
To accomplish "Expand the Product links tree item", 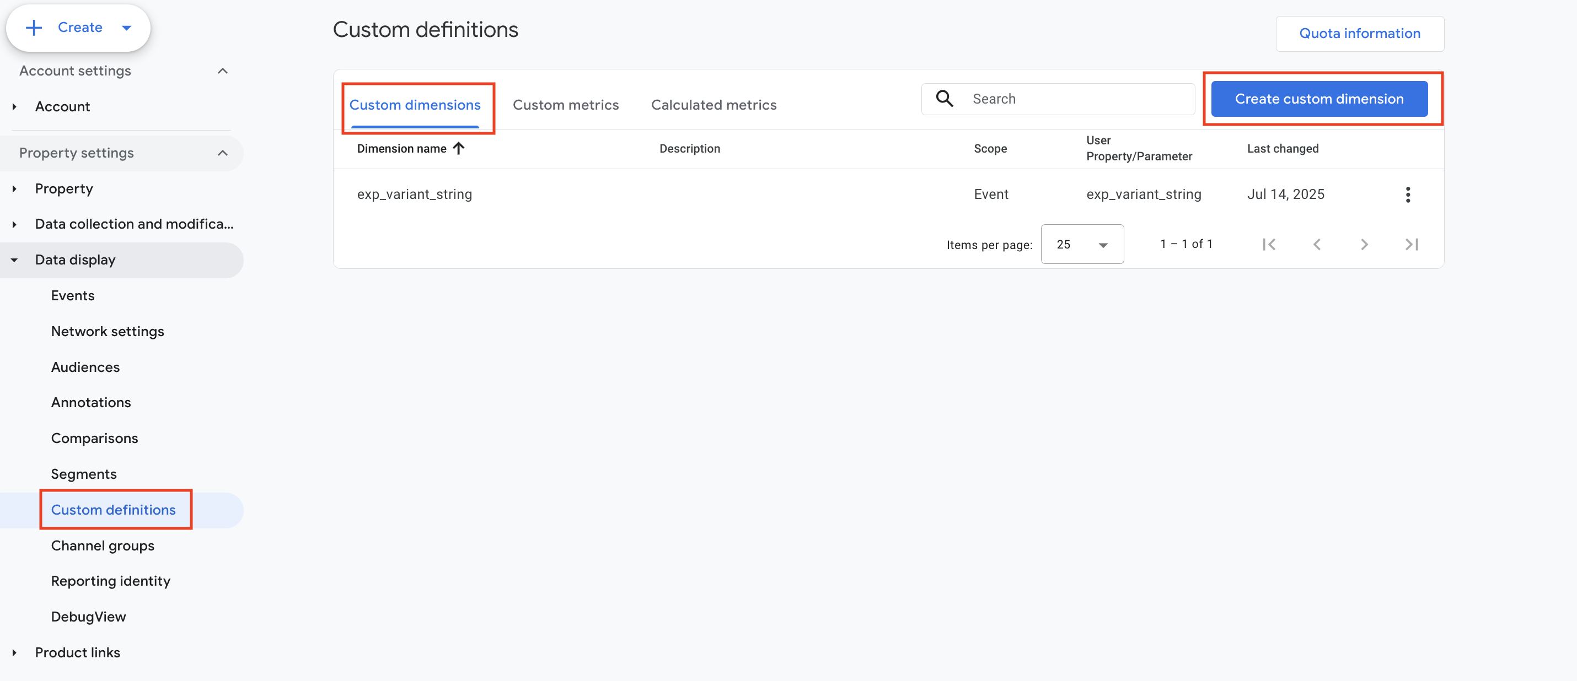I will coord(14,653).
